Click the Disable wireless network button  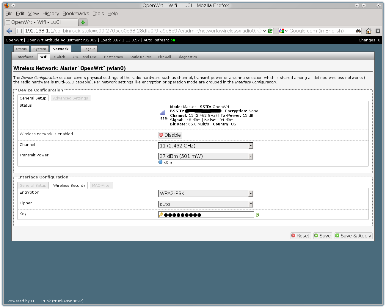[x=170, y=135]
